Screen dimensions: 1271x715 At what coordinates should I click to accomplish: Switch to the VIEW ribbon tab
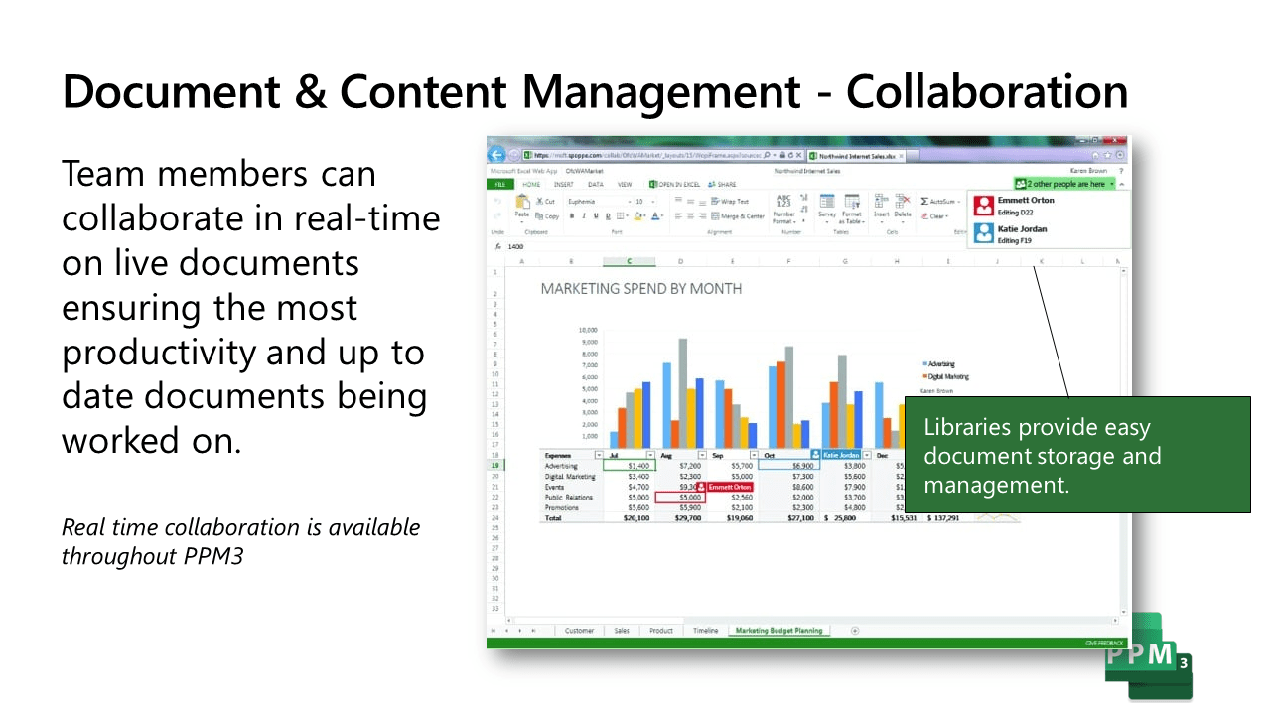click(x=625, y=184)
